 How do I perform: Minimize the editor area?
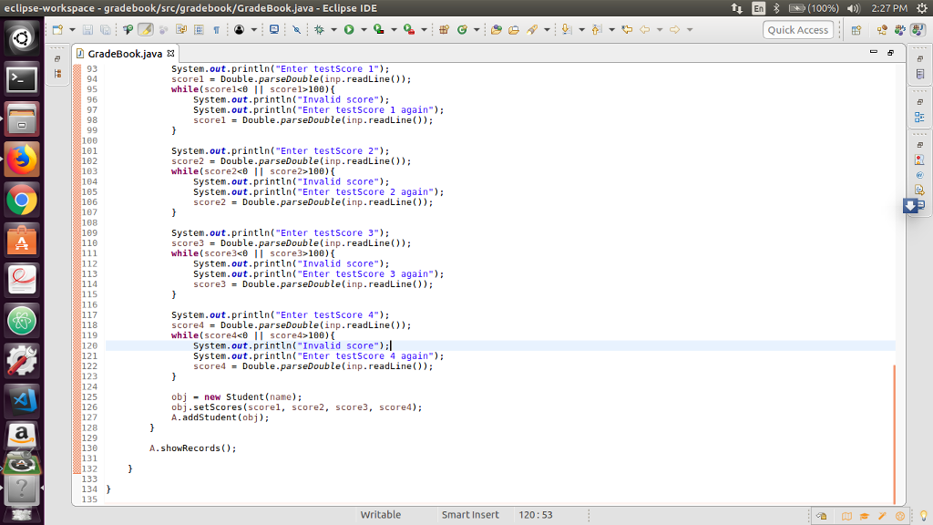tap(874, 52)
